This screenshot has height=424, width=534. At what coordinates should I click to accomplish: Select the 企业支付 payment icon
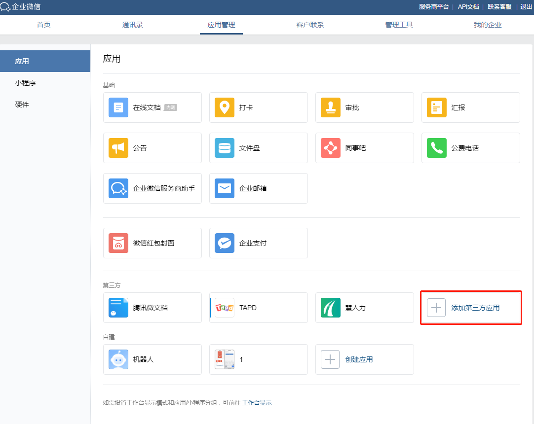[225, 243]
